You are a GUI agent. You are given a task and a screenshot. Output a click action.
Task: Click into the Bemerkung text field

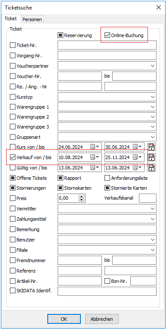tap(107, 229)
